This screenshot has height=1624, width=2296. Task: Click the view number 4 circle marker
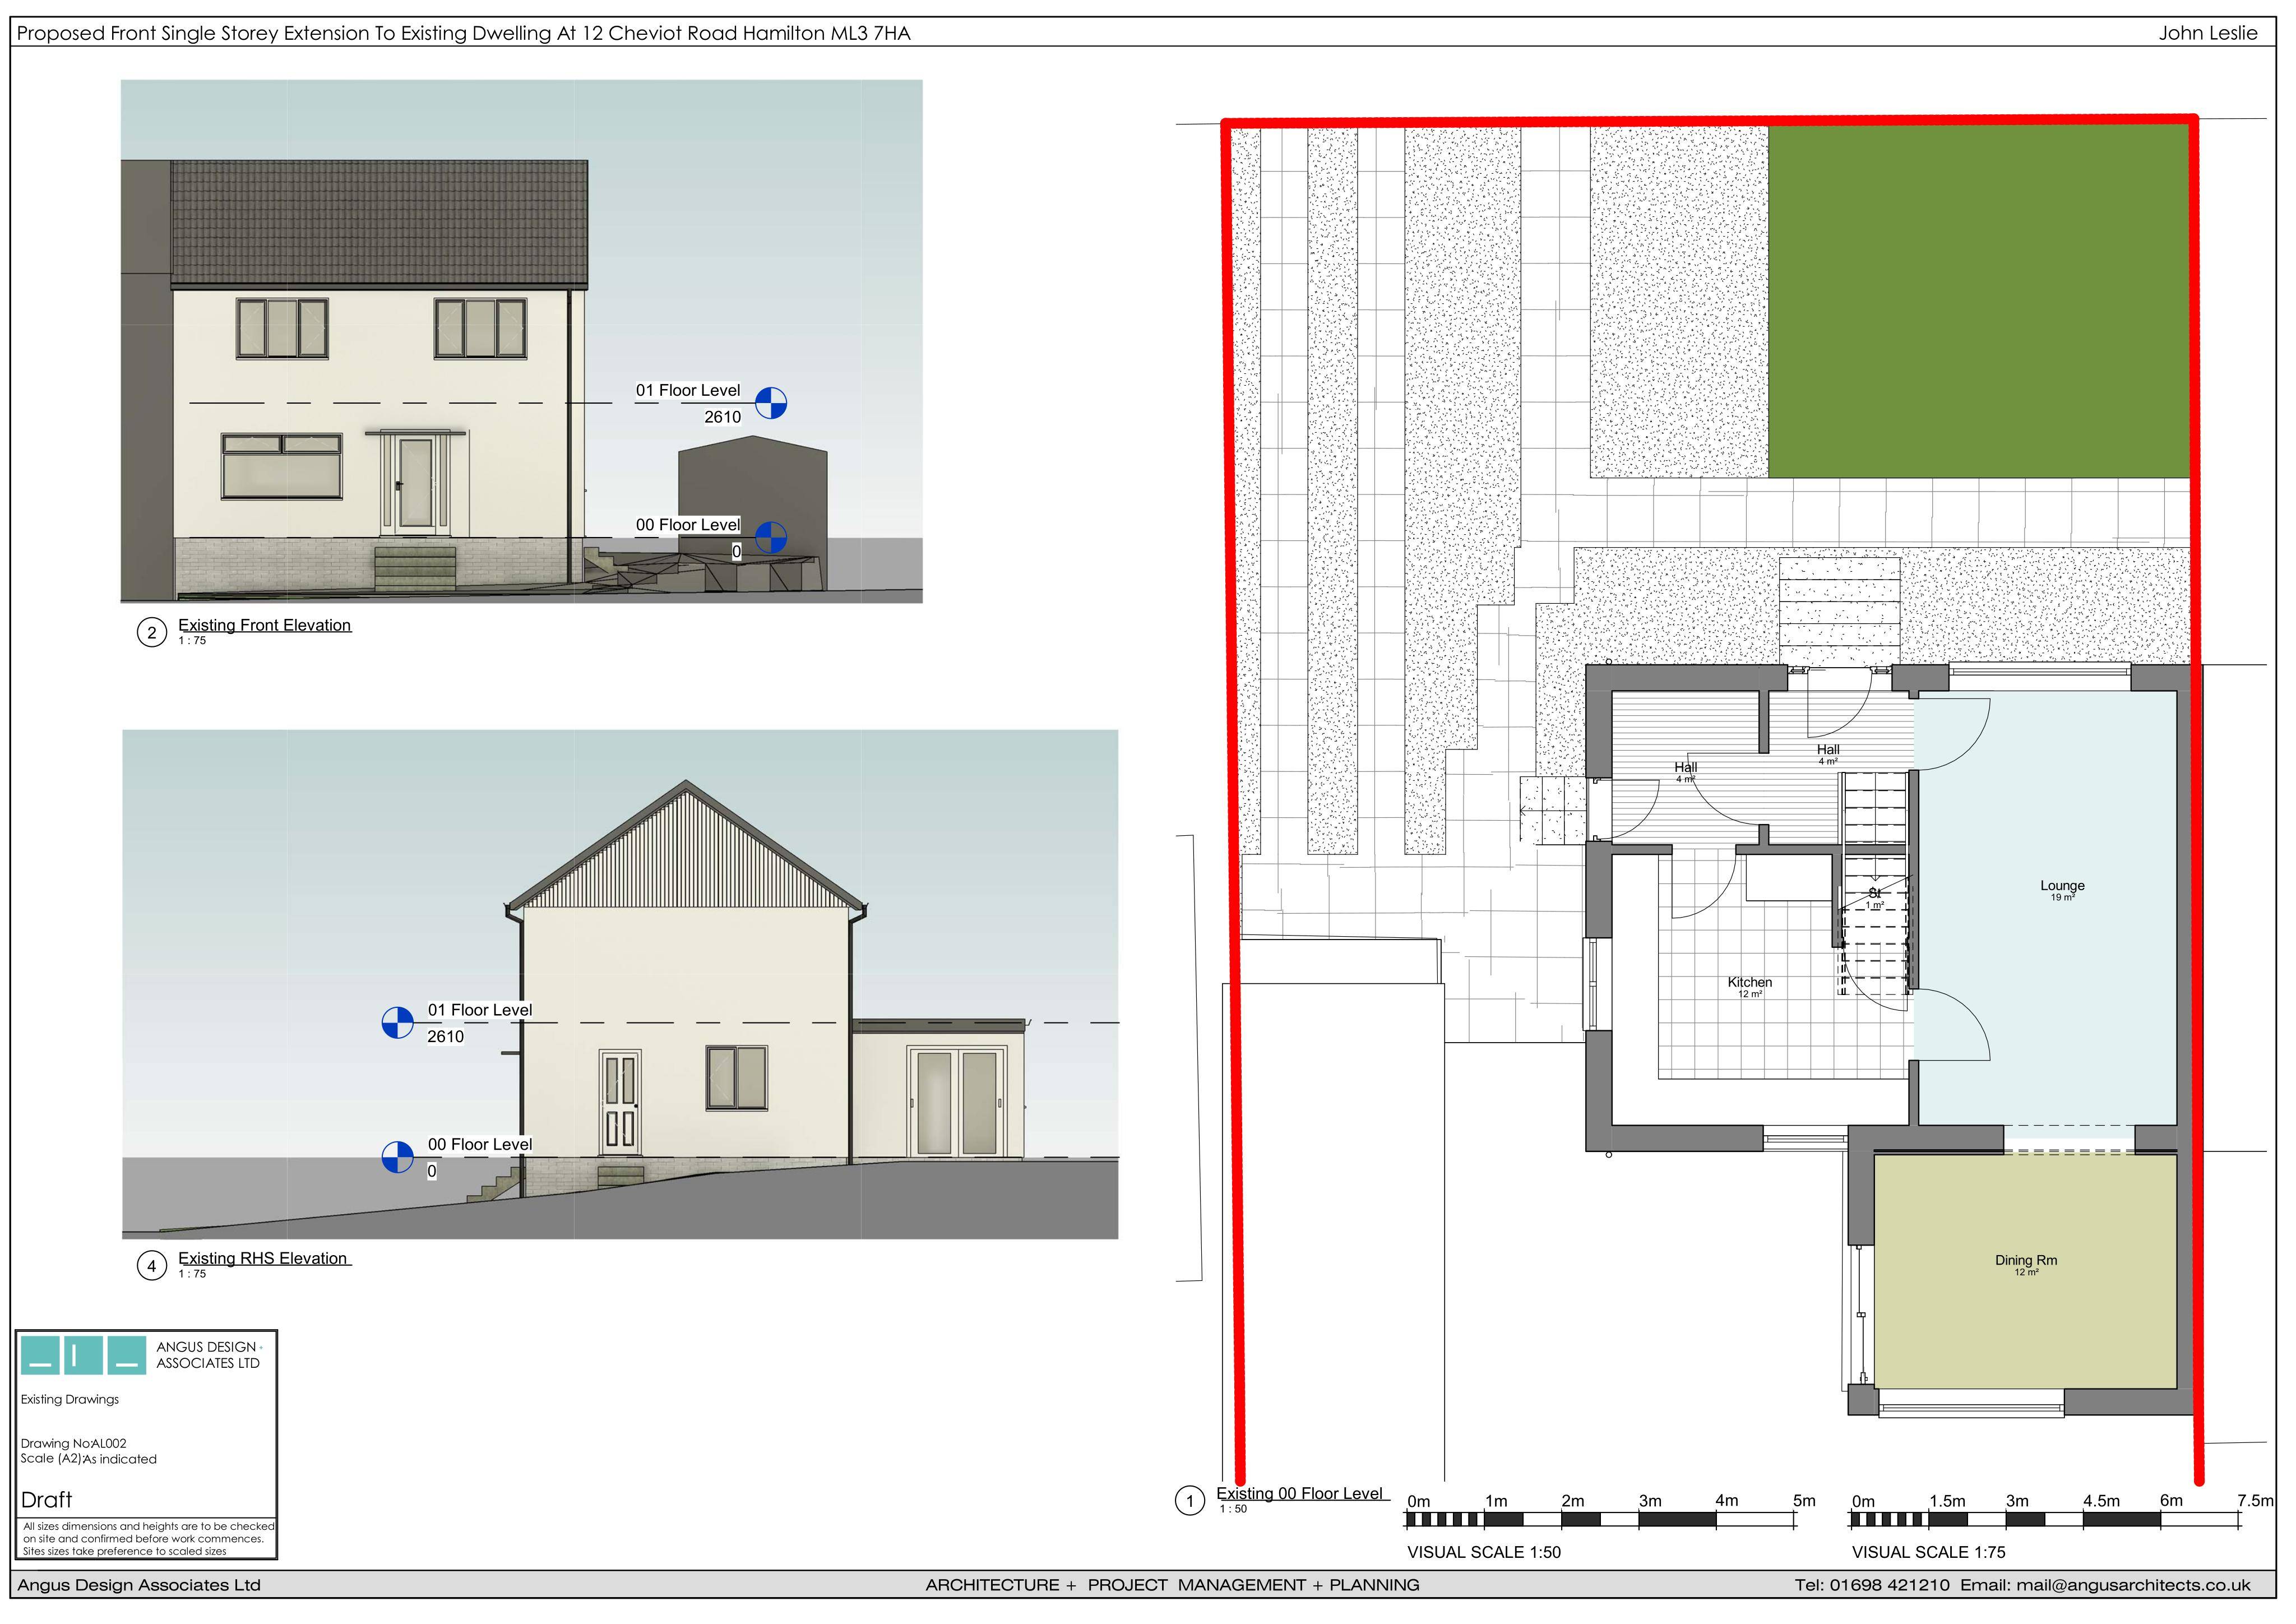152,1266
